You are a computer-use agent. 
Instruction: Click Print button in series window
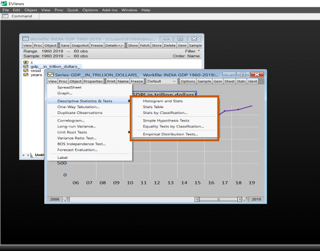click(x=111, y=81)
